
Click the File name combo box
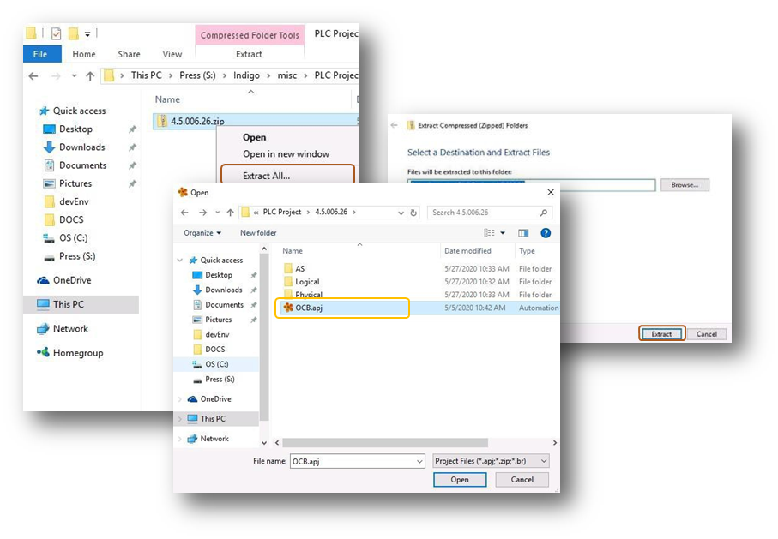357,461
